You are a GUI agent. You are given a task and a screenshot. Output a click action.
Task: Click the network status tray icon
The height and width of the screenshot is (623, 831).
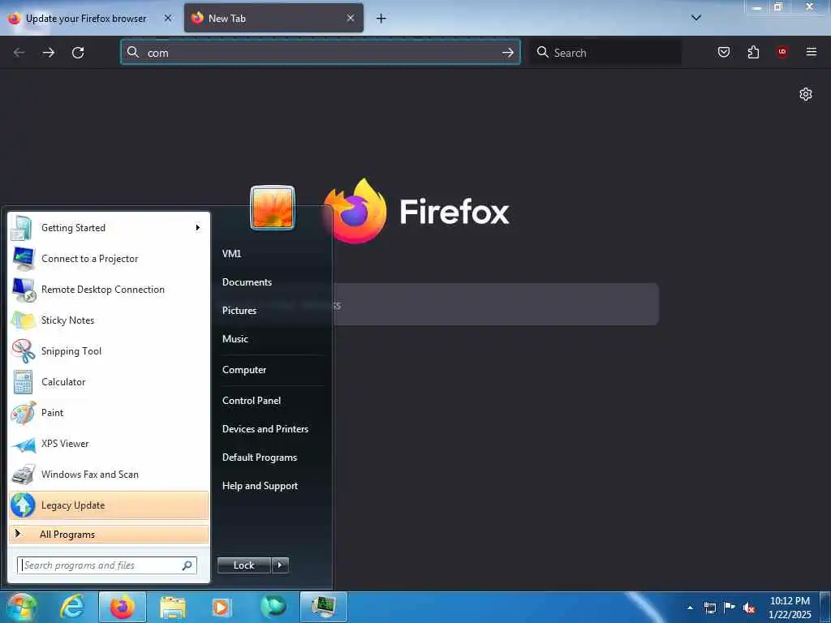pyautogui.click(x=709, y=608)
